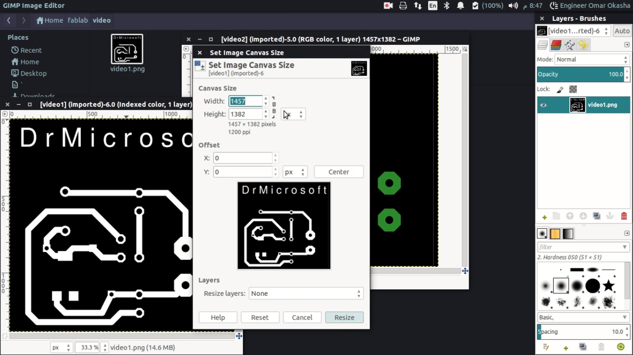Delete the layer with red trash icon
Viewport: 633px width, 355px height.
pos(624,216)
